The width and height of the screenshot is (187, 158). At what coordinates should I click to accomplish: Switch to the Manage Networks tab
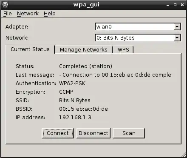84,50
